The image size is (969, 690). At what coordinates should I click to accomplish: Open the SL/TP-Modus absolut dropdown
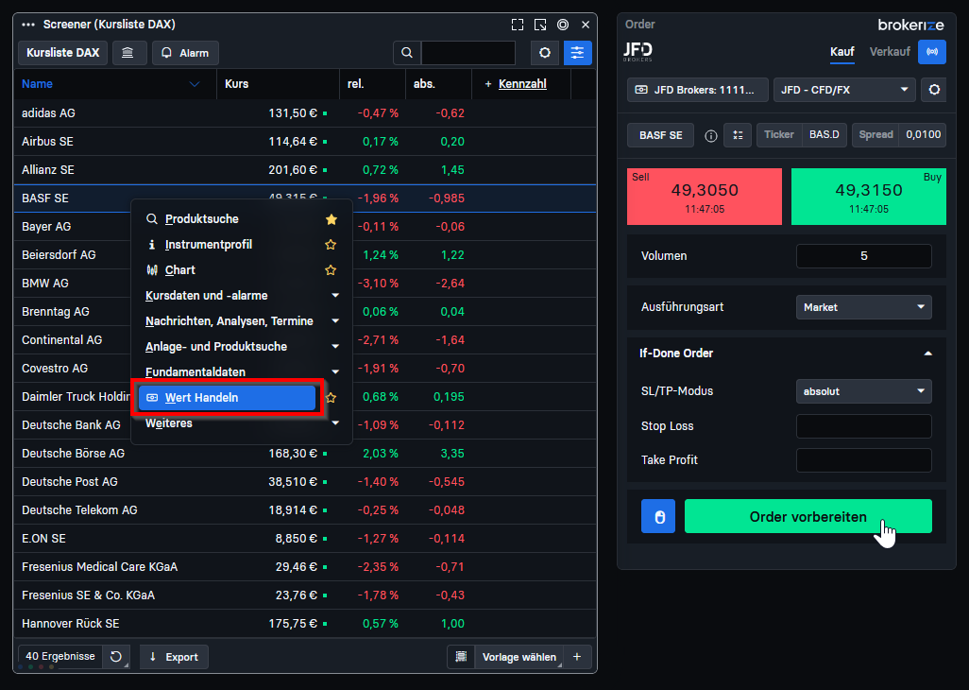[x=863, y=391]
